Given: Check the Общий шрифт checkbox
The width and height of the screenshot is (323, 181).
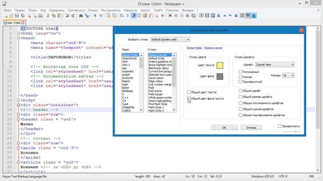Looking at the screenshot, I should pyautogui.click(x=240, y=90).
